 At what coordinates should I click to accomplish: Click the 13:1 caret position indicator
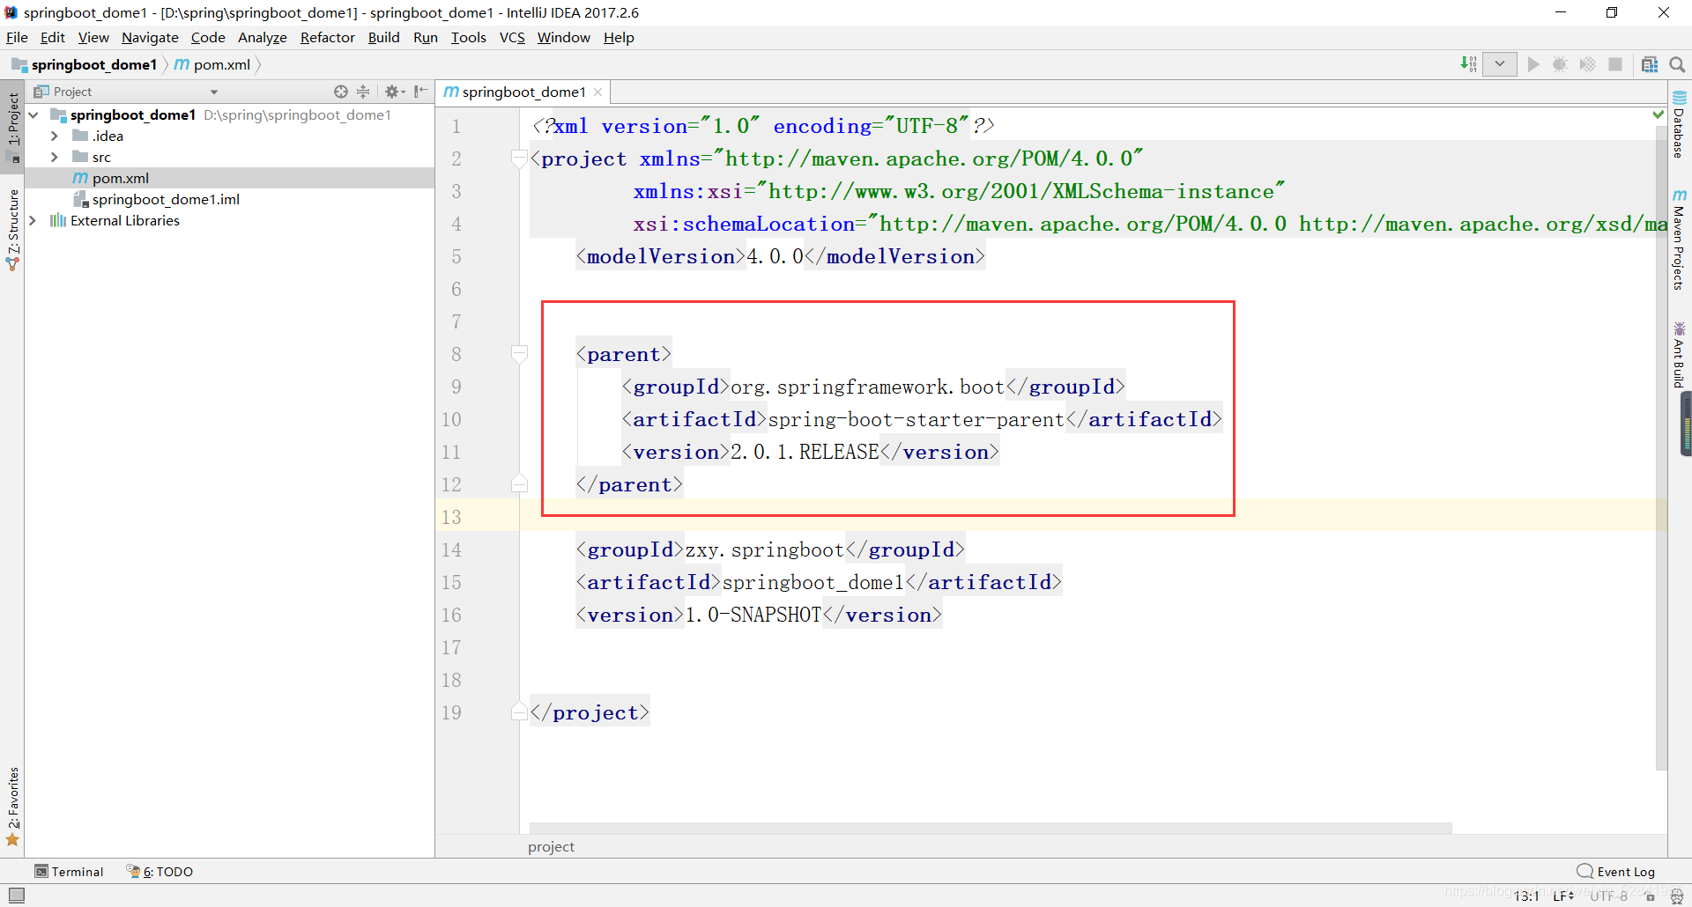tap(1526, 896)
